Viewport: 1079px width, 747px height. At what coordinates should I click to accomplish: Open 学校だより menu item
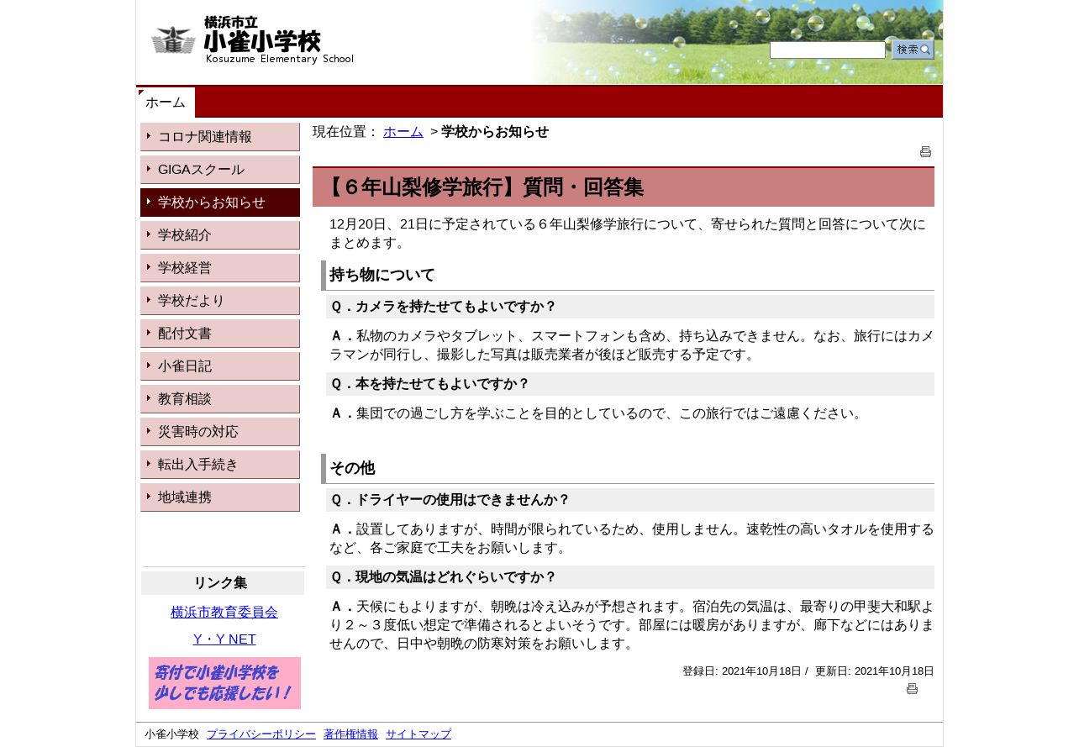point(220,301)
